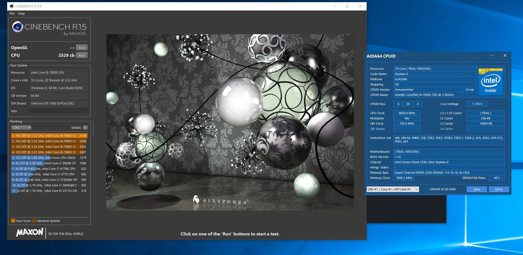Select the Core i7-4770K ranking row
The height and width of the screenshot is (255, 523).
pyautogui.click(x=49, y=169)
